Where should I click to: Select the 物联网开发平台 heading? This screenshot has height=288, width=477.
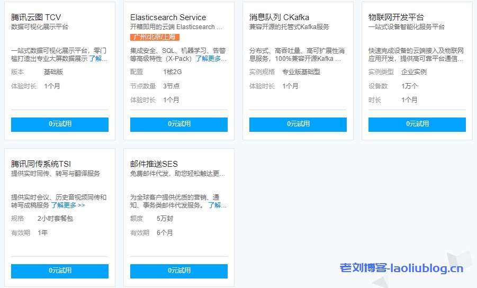[396, 17]
